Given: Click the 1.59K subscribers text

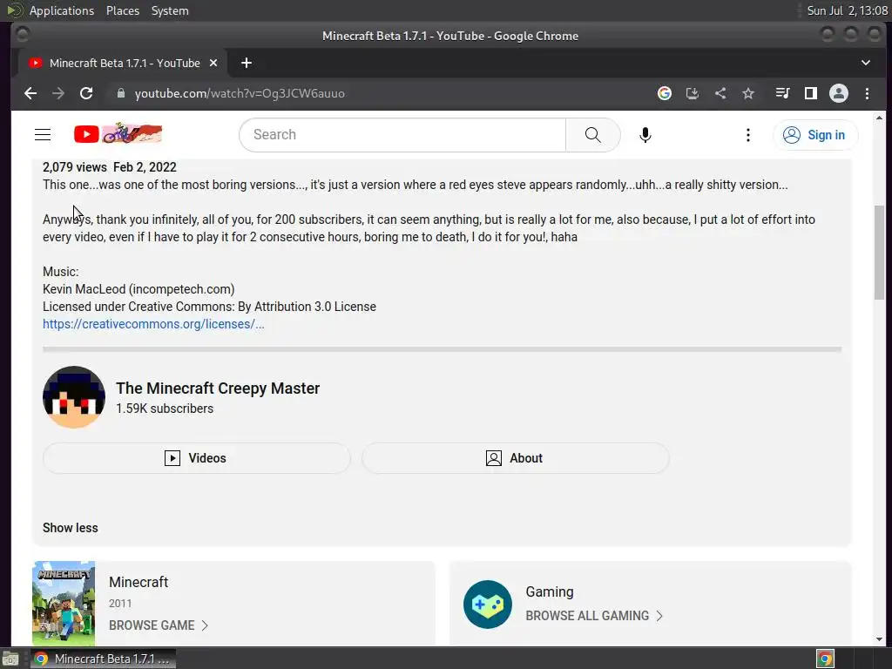Looking at the screenshot, I should 165,409.
